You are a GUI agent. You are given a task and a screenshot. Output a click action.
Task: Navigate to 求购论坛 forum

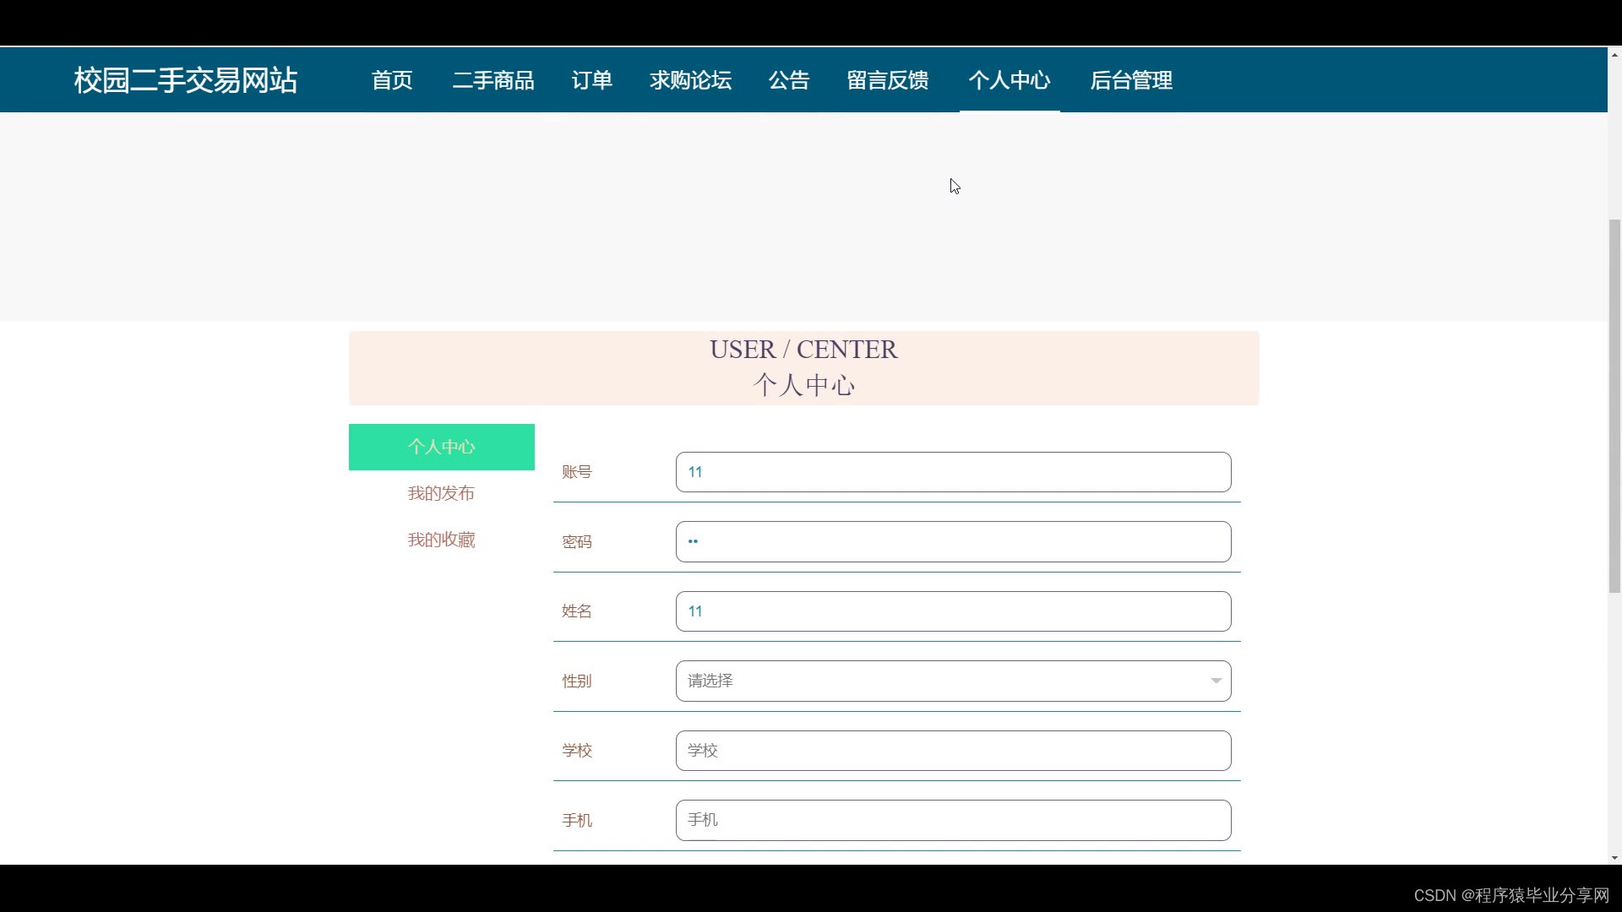[x=690, y=80]
